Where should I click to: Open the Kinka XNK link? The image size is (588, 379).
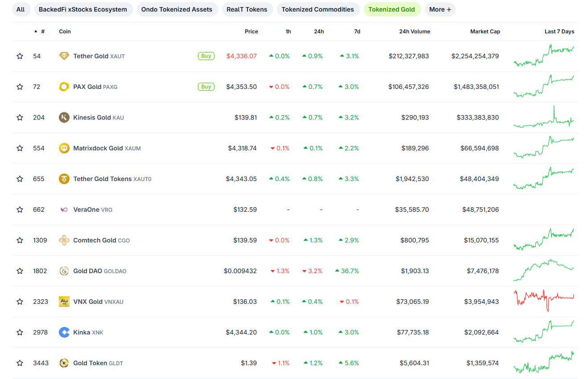point(88,332)
